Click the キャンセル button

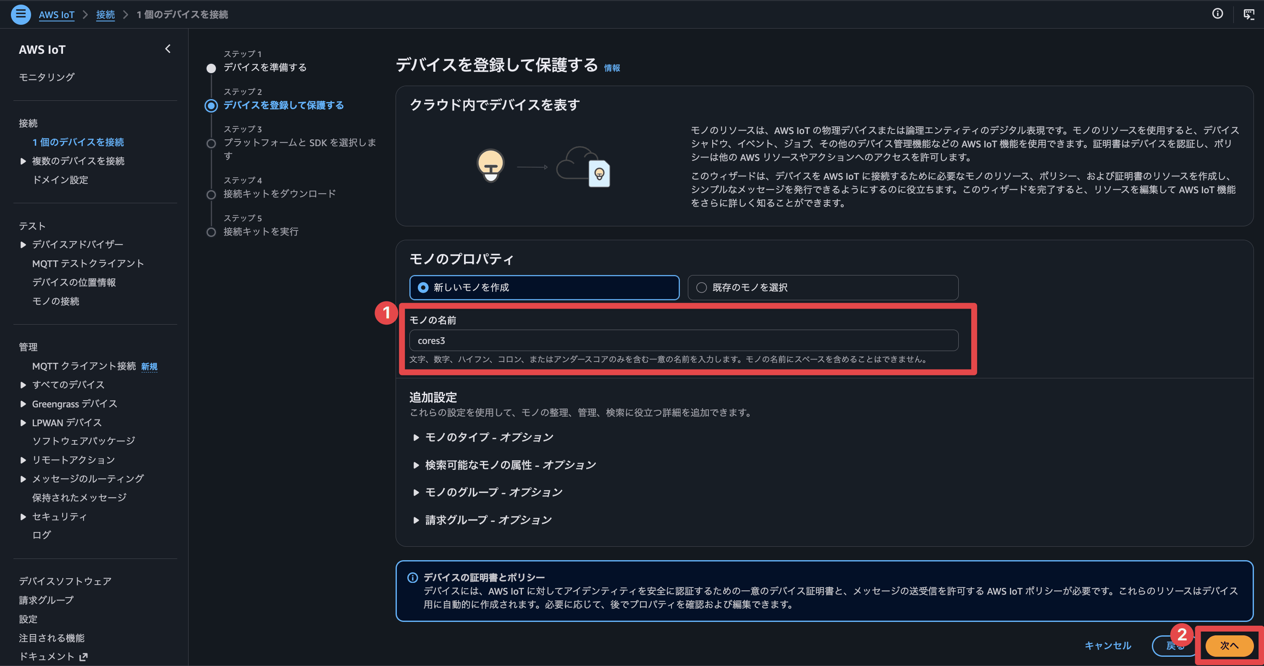pyautogui.click(x=1107, y=645)
